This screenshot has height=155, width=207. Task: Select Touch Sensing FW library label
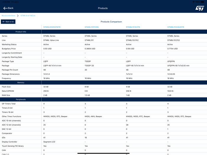coord(13,146)
